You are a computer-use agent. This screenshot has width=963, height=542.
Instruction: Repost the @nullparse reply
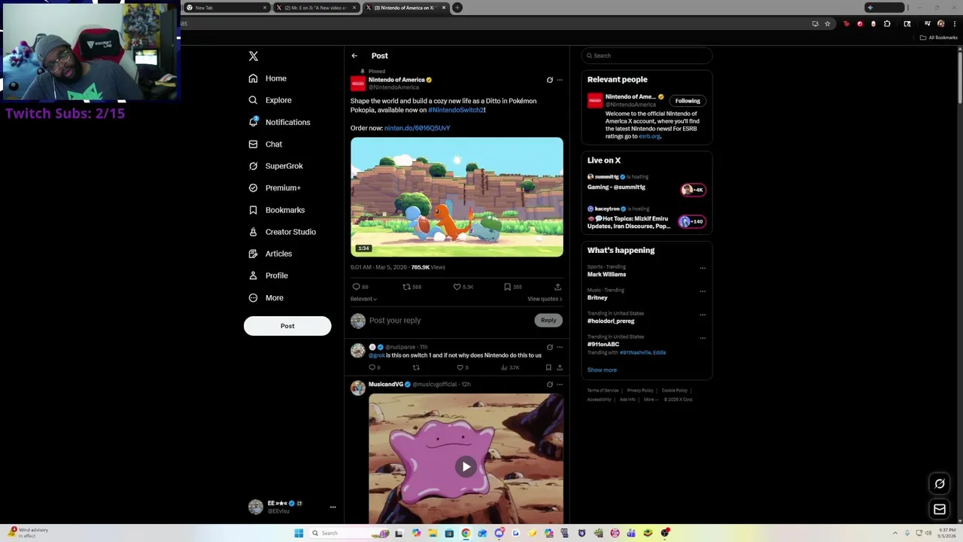coord(415,367)
